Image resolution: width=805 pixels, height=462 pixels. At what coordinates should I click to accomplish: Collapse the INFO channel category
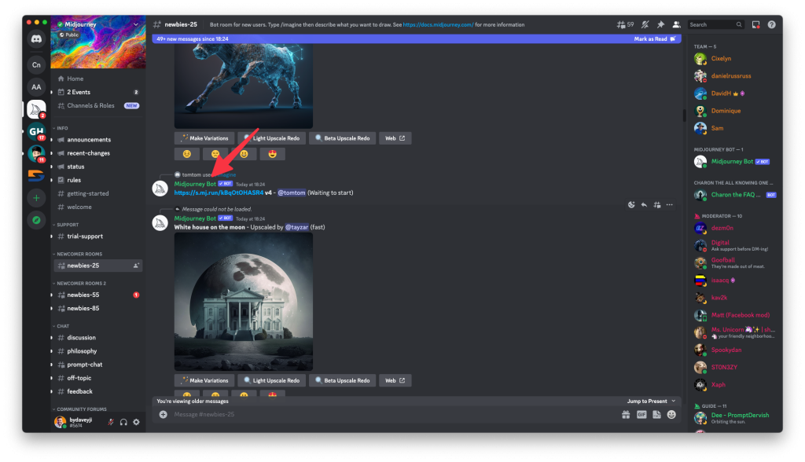[x=61, y=128]
